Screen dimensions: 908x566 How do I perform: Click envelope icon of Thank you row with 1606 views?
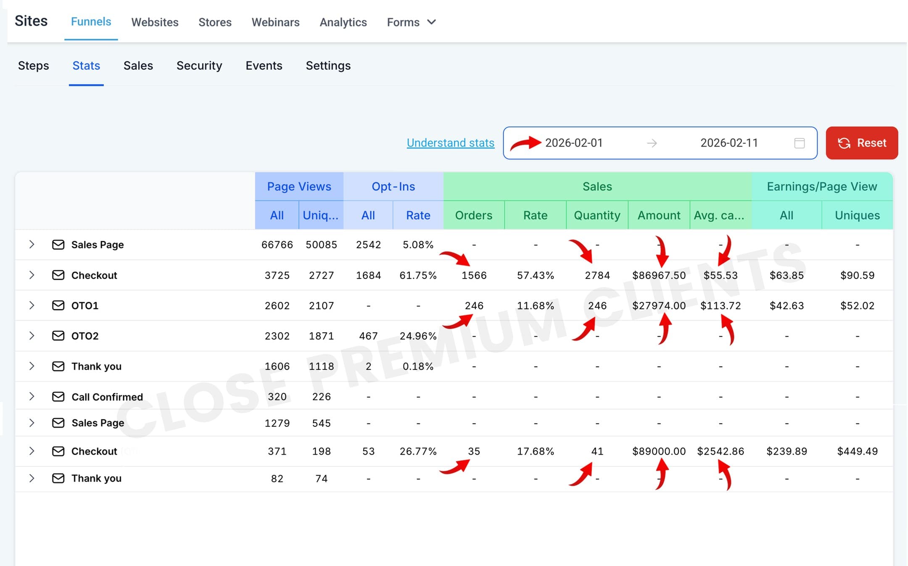tap(58, 366)
